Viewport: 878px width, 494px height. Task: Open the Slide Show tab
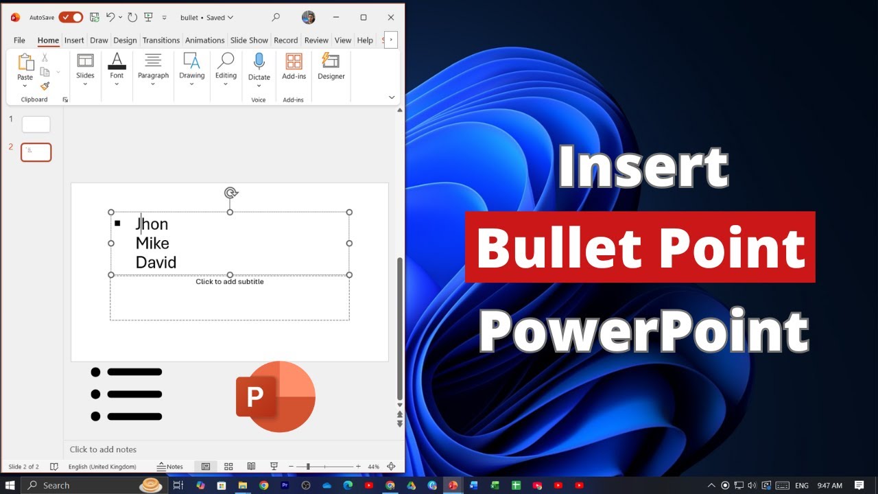249,40
